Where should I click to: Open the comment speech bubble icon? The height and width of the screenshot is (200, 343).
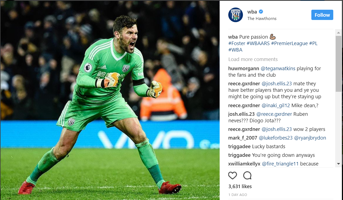(247, 175)
